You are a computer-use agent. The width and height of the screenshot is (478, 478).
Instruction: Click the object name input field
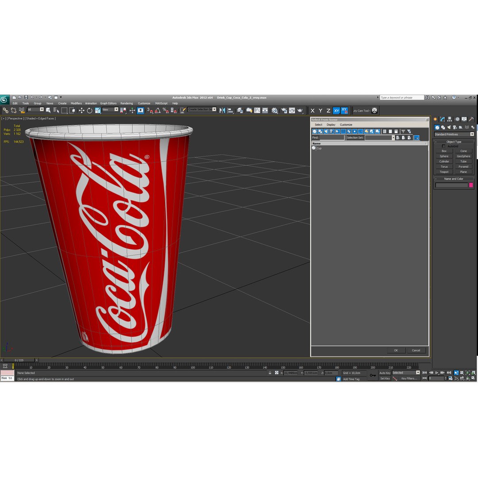[x=451, y=185]
